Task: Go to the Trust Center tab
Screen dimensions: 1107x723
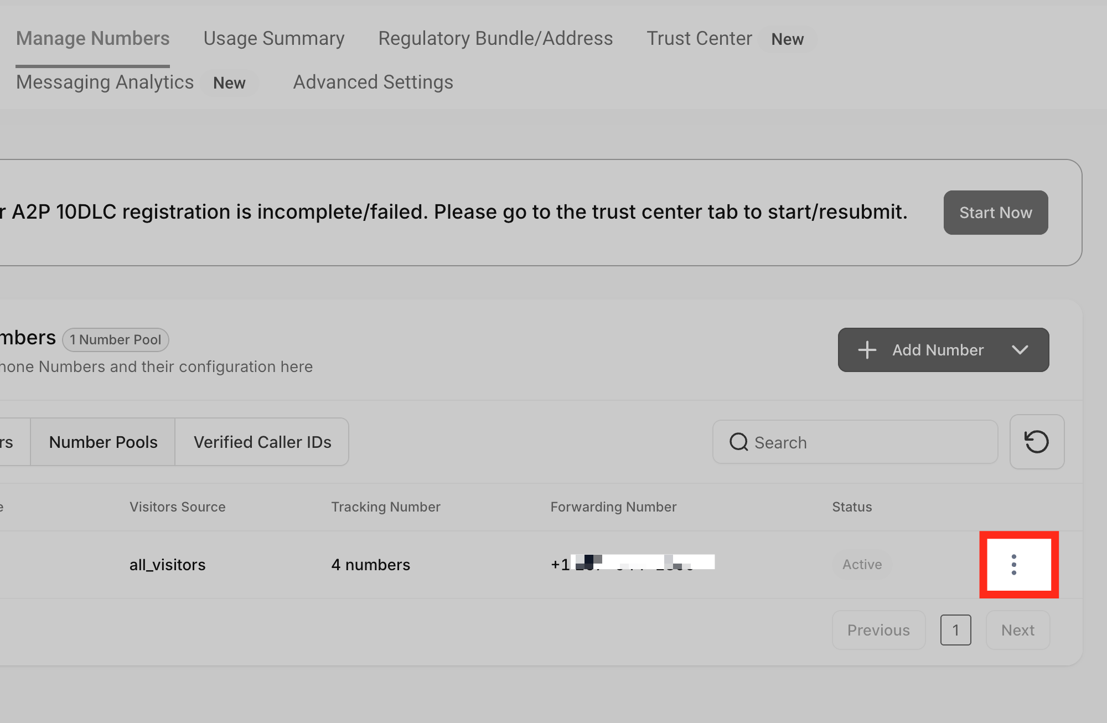Action: 699,38
